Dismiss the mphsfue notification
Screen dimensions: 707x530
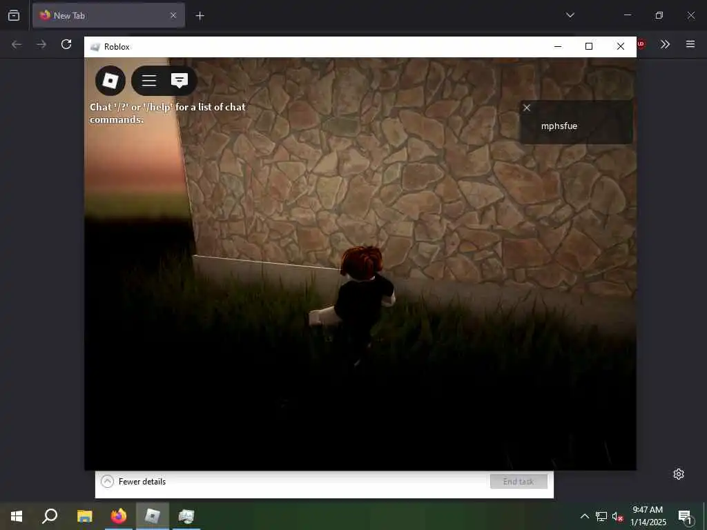click(527, 108)
